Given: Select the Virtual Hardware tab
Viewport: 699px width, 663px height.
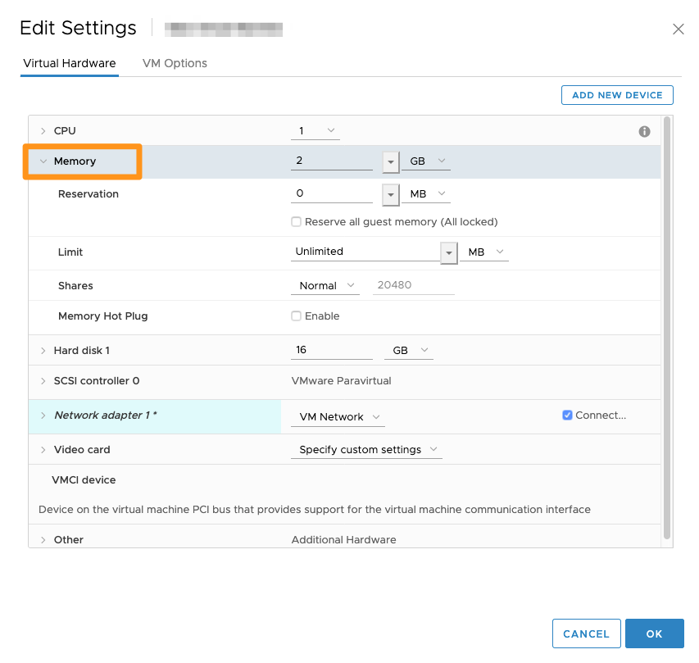Looking at the screenshot, I should (x=70, y=63).
